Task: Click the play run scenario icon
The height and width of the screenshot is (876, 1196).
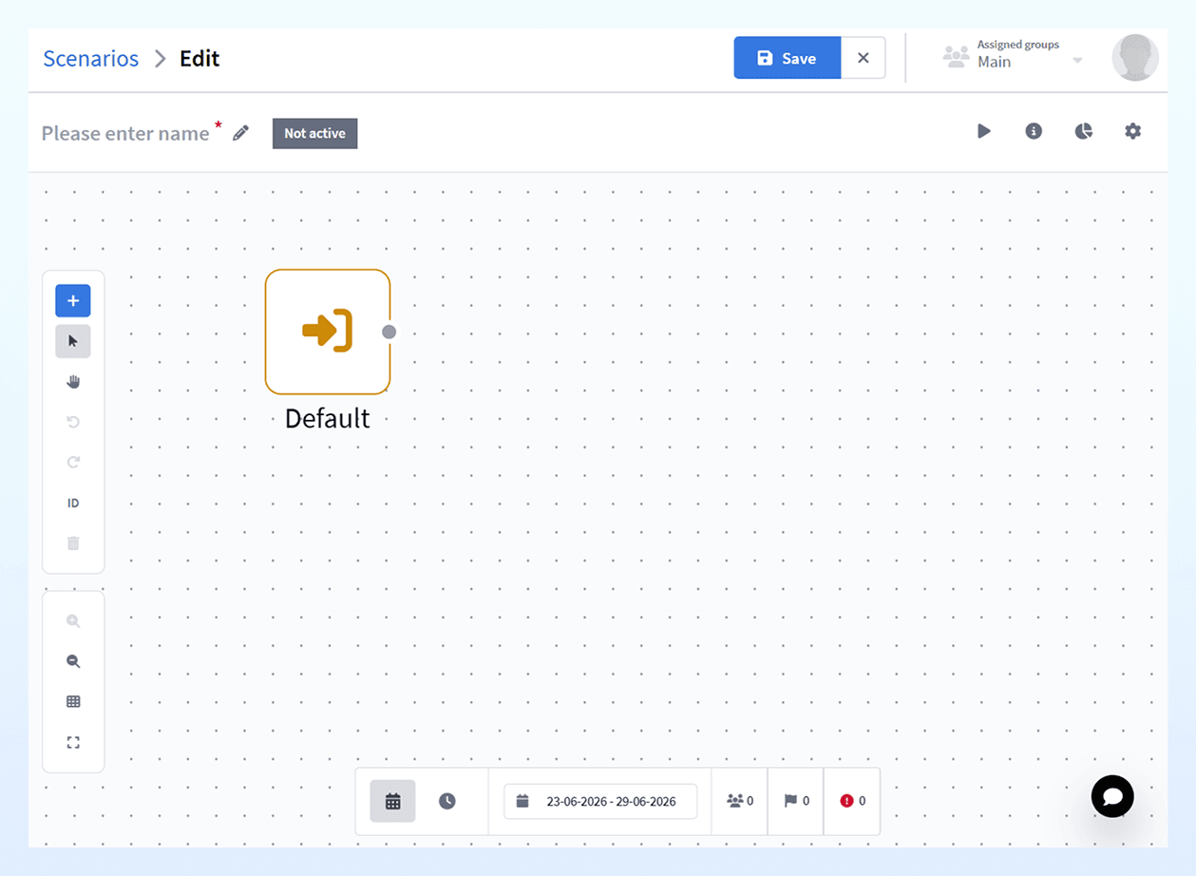Action: (x=984, y=131)
